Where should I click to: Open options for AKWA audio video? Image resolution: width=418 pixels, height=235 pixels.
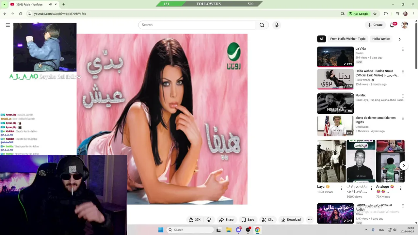[x=403, y=206]
